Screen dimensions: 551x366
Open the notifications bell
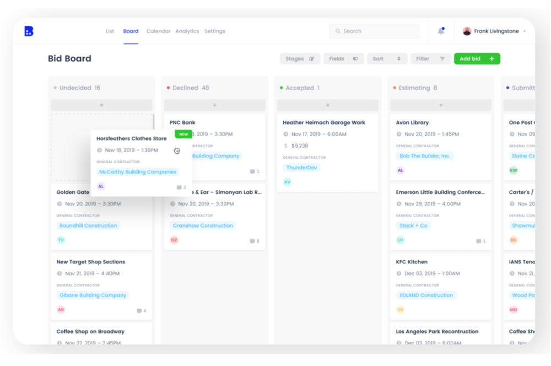(x=441, y=31)
